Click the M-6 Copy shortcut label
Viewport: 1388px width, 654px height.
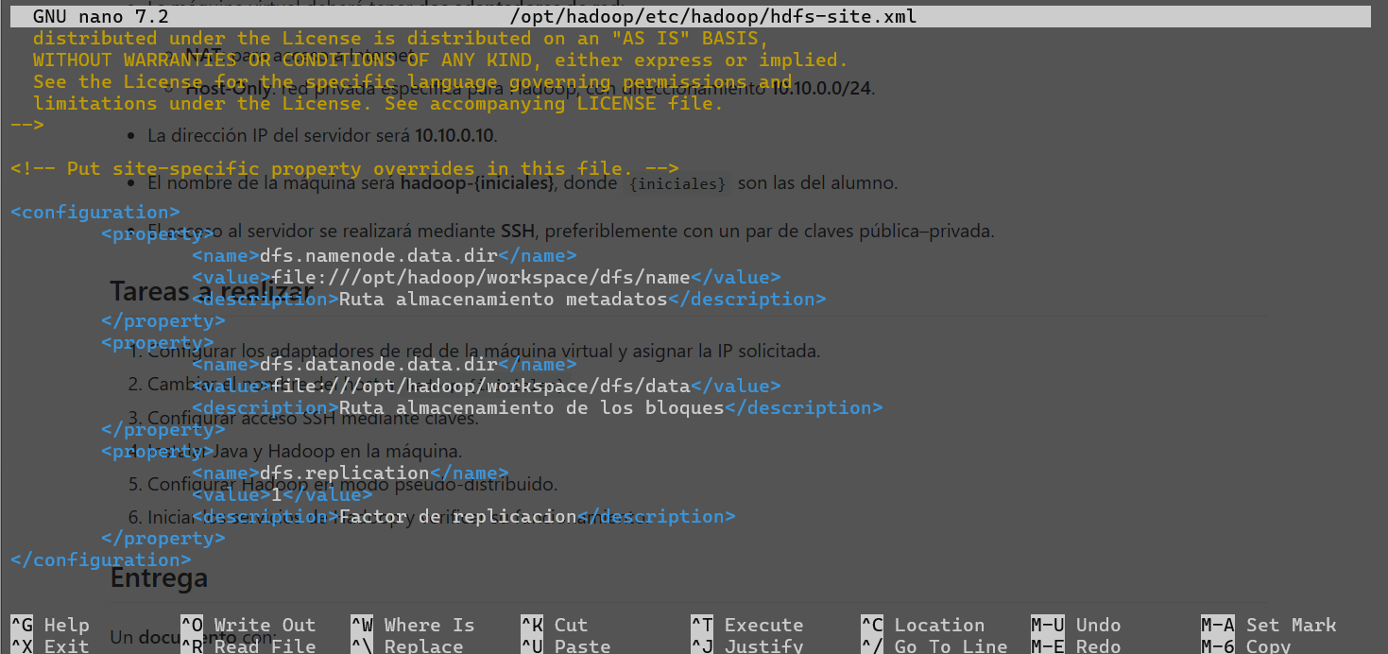1246,645
